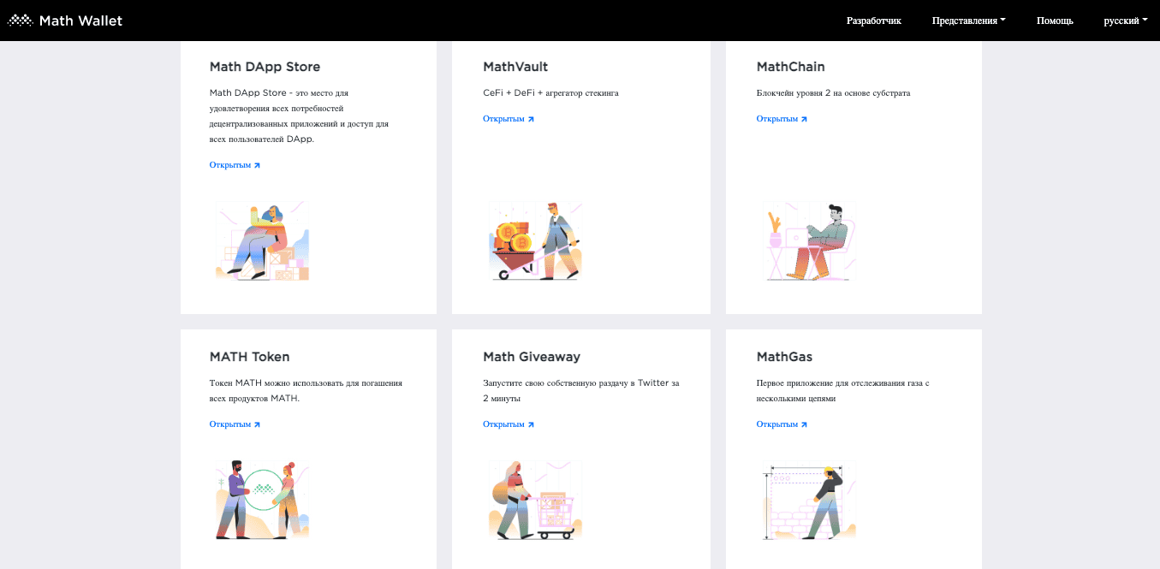Click the MathChain seated person illustration
Screen dimensions: 1160x569
click(x=809, y=241)
